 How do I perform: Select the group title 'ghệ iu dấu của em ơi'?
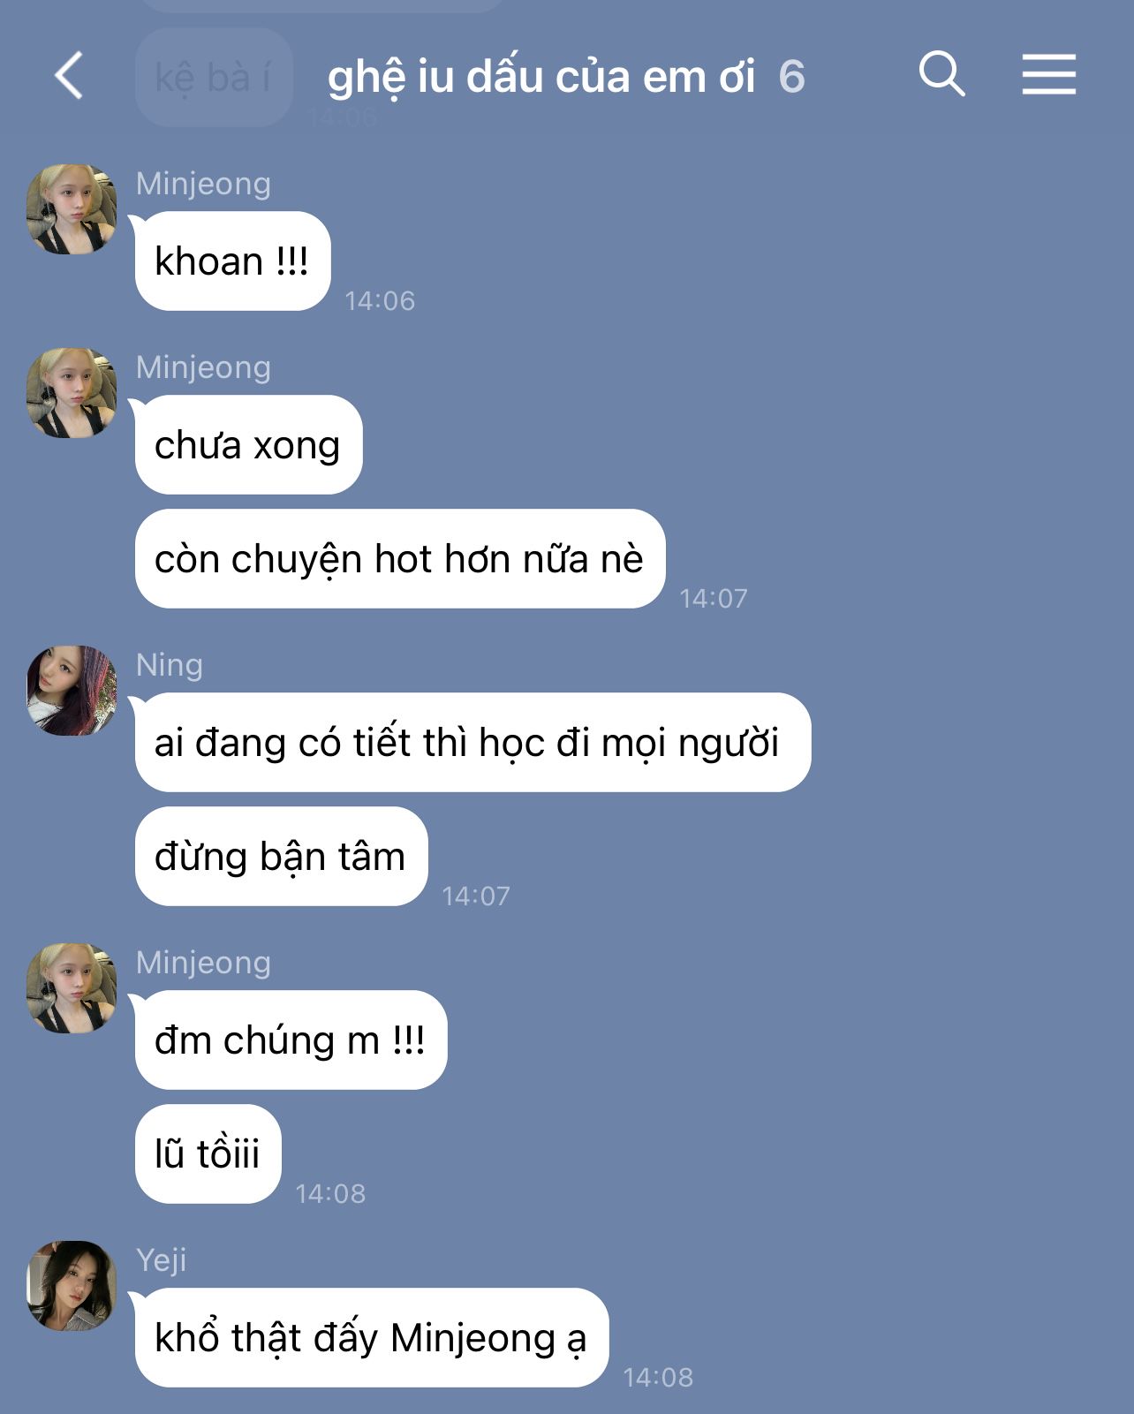(541, 77)
